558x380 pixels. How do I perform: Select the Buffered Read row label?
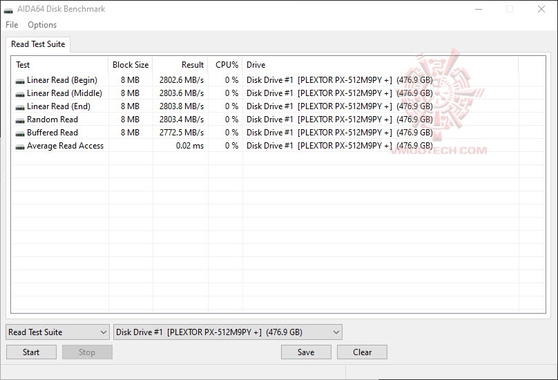pyautogui.click(x=52, y=133)
